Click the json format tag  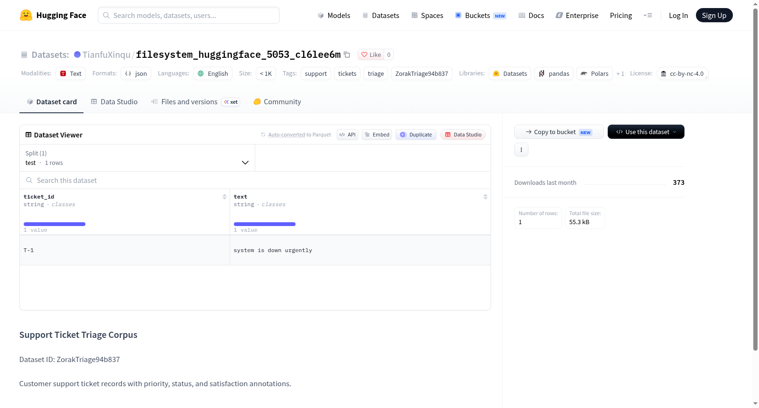[x=136, y=73]
